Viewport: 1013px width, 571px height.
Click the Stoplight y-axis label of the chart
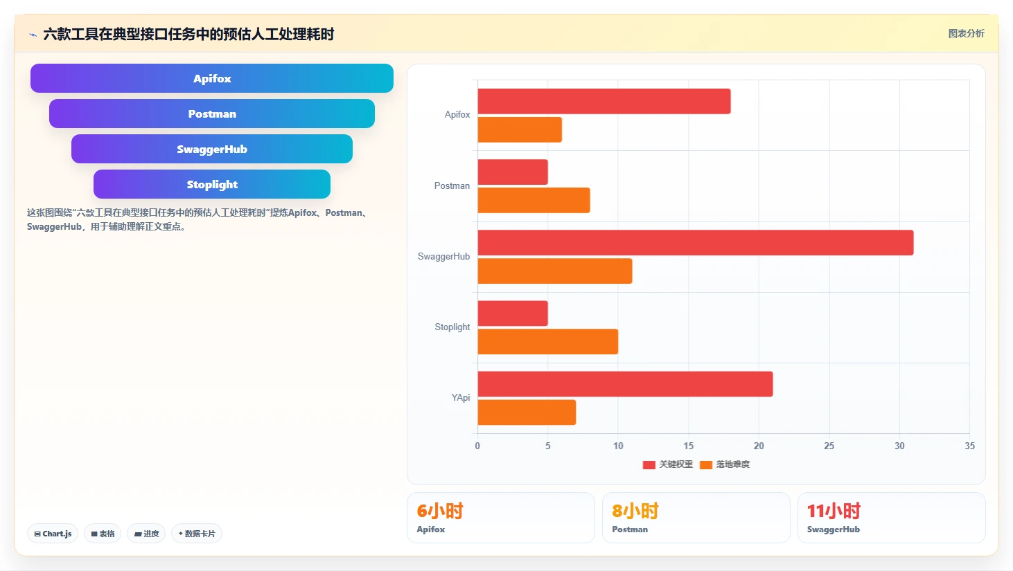[x=452, y=327]
